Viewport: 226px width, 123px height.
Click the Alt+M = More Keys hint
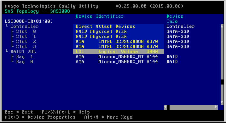pyautogui.click(x=108, y=117)
